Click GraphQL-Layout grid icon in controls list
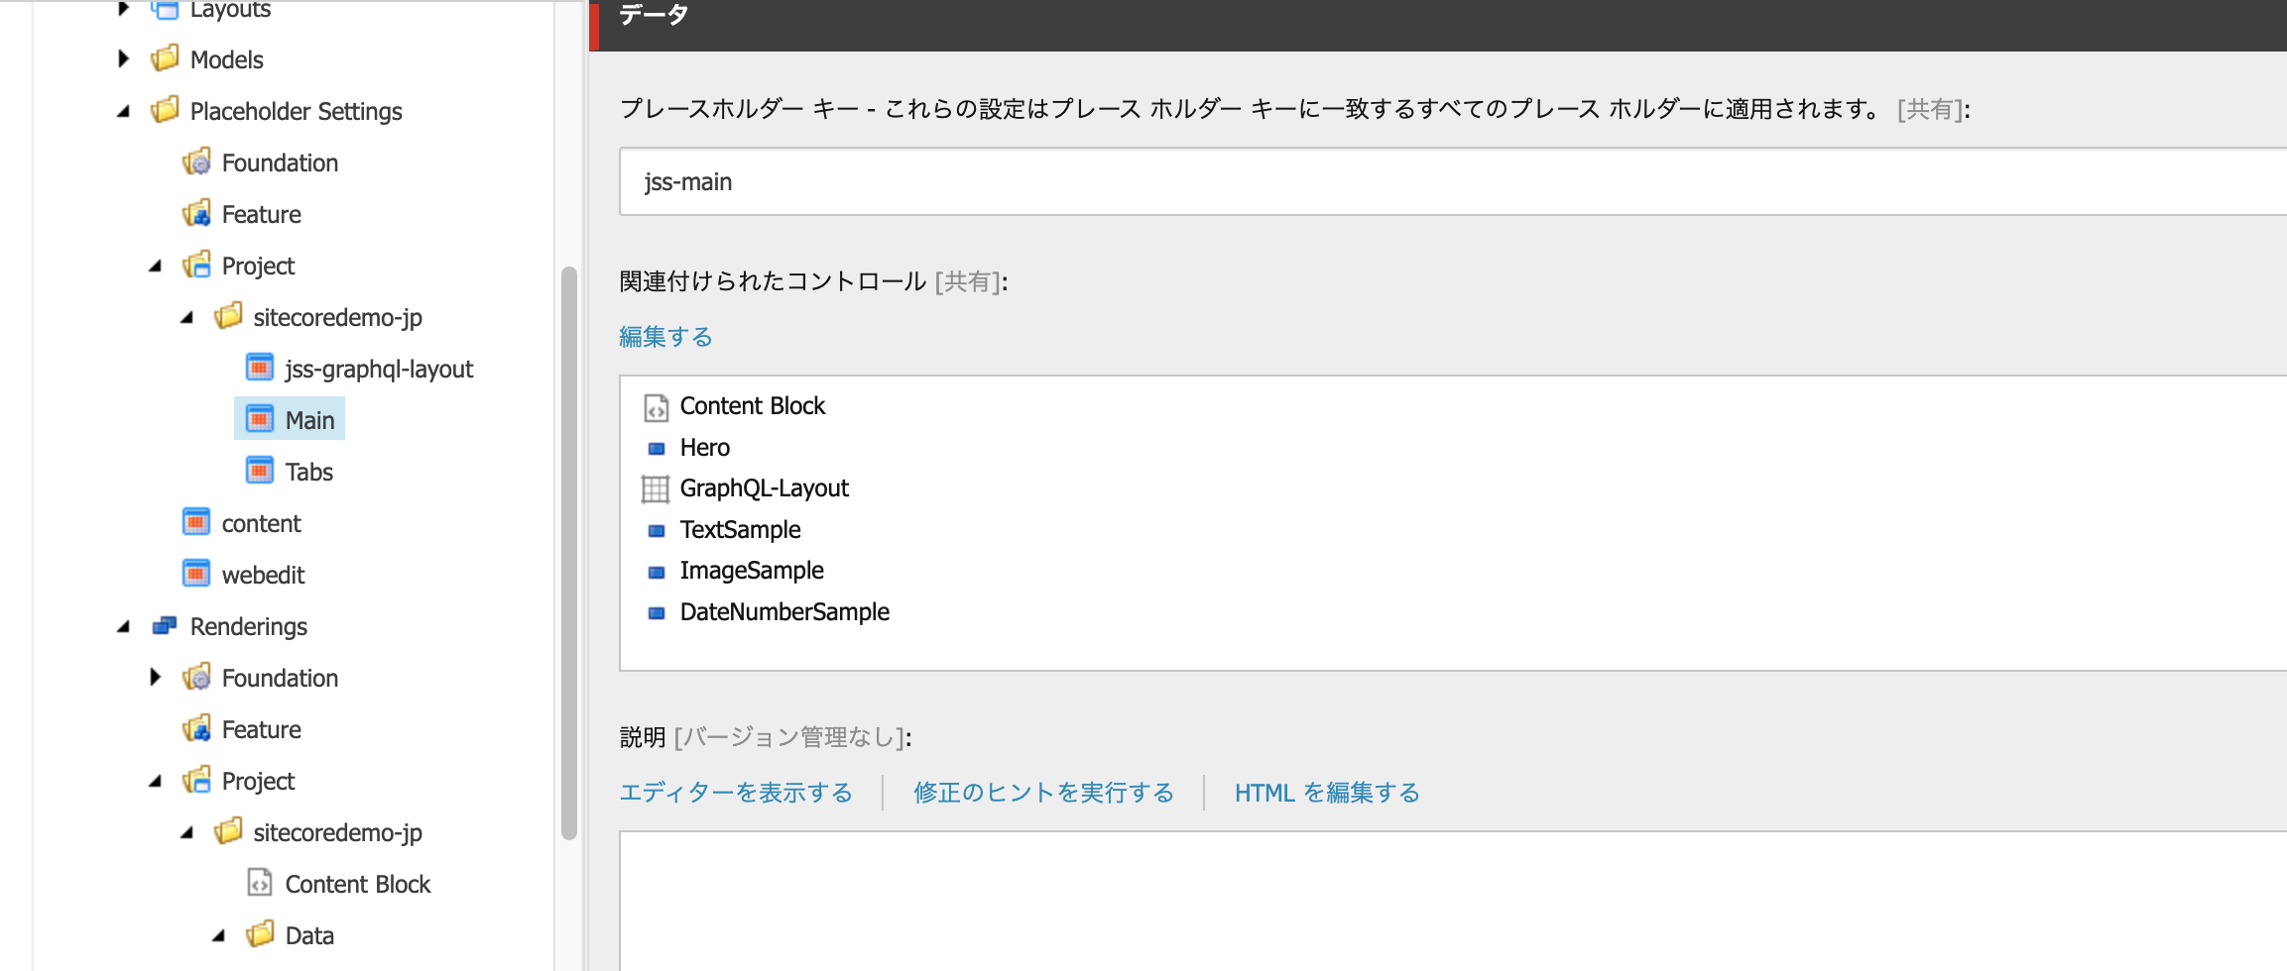The image size is (2287, 971). click(x=656, y=489)
